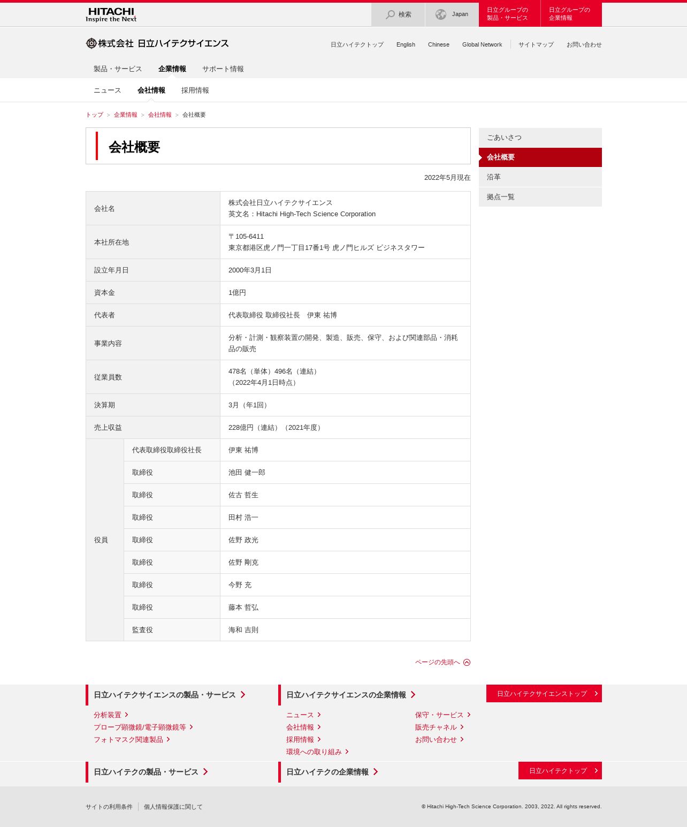Open 採用情報 submenu tab
Image resolution: width=687 pixels, height=827 pixels.
[195, 90]
